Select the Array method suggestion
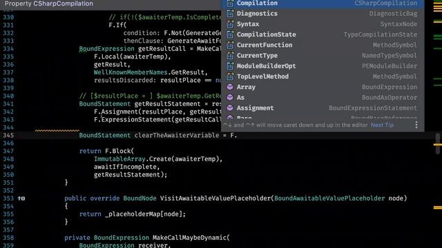 323,87
